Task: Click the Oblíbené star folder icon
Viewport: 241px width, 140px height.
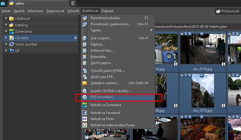Action: [12, 19]
